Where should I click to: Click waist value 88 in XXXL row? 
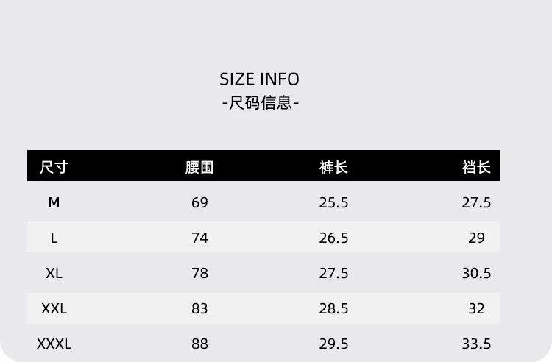point(199,344)
